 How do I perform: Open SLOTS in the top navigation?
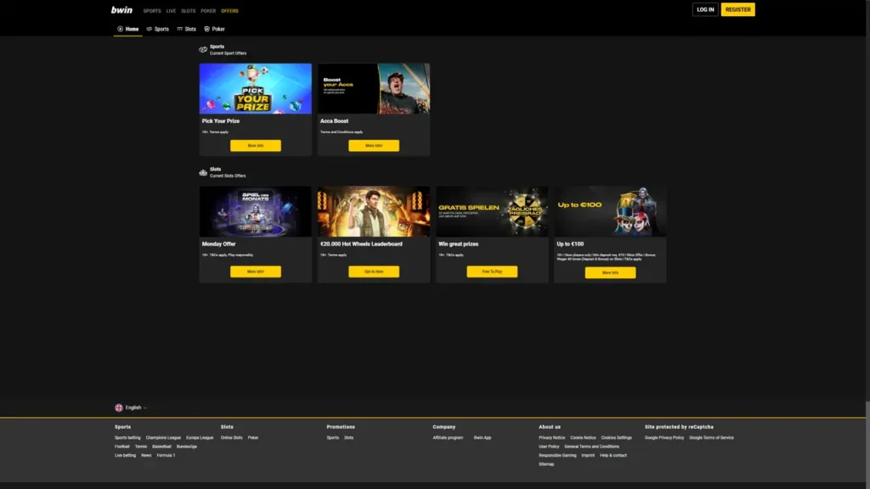pyautogui.click(x=188, y=10)
